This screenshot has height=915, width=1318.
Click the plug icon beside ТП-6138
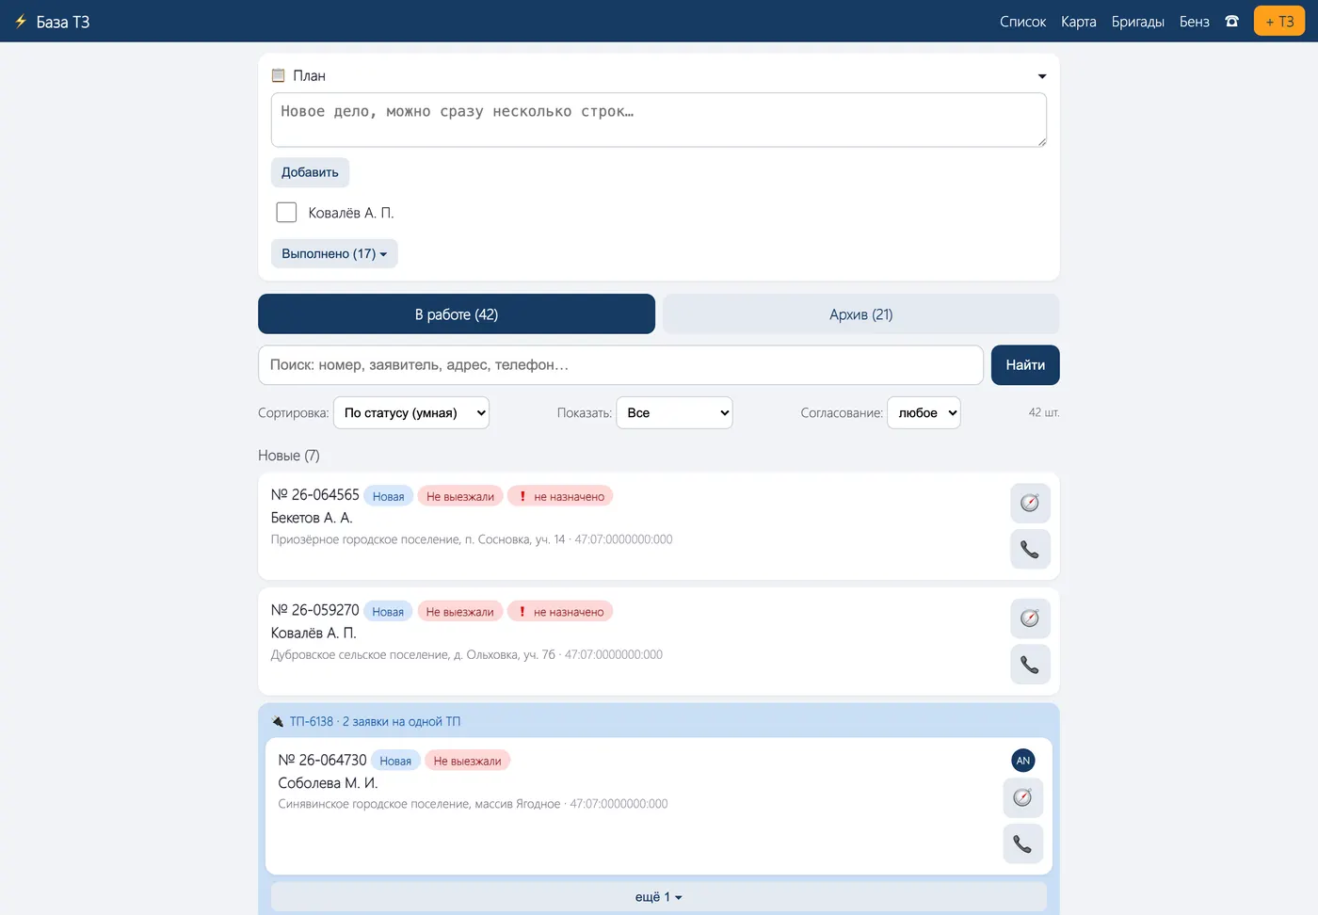pos(278,722)
